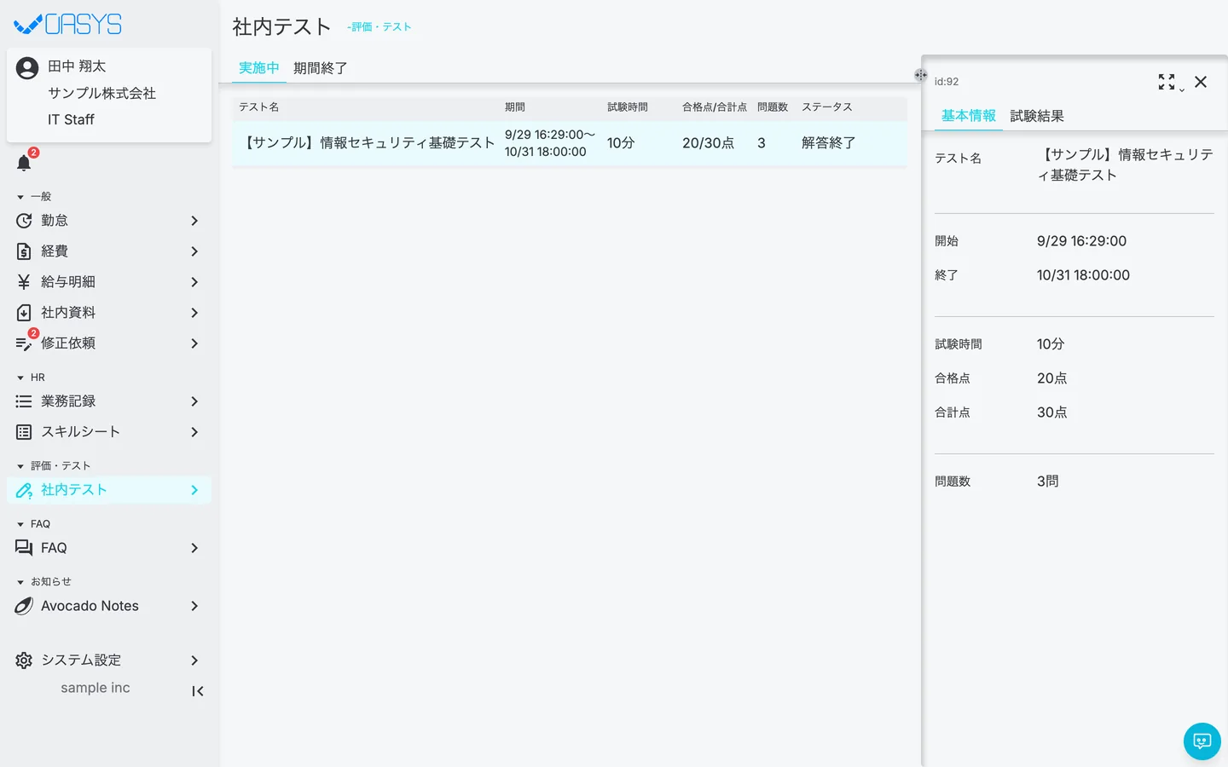Click the Avocado Notes avocado icon

point(24,606)
